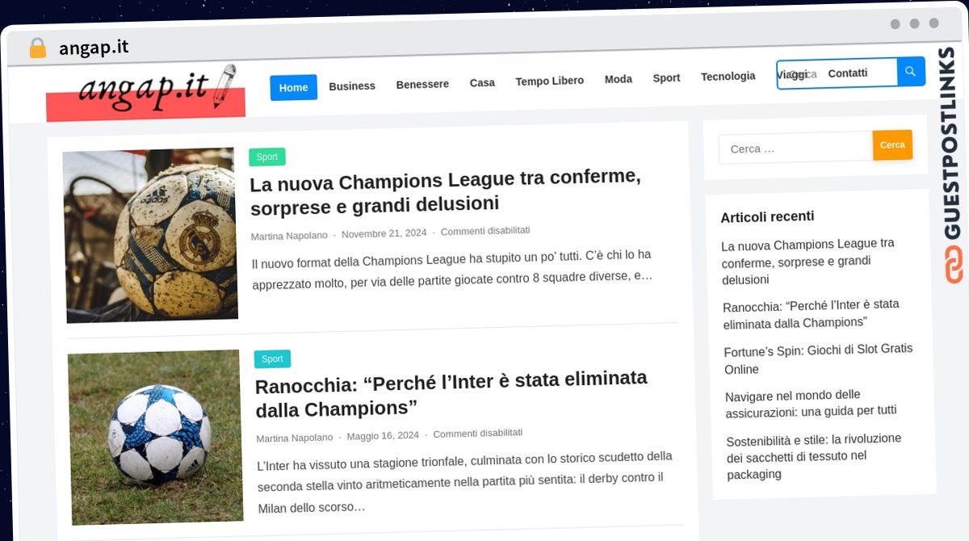Open the muddy Real Madrid ball thumbnail
Image resolution: width=969 pixels, height=541 pixels.
pyautogui.click(x=149, y=235)
